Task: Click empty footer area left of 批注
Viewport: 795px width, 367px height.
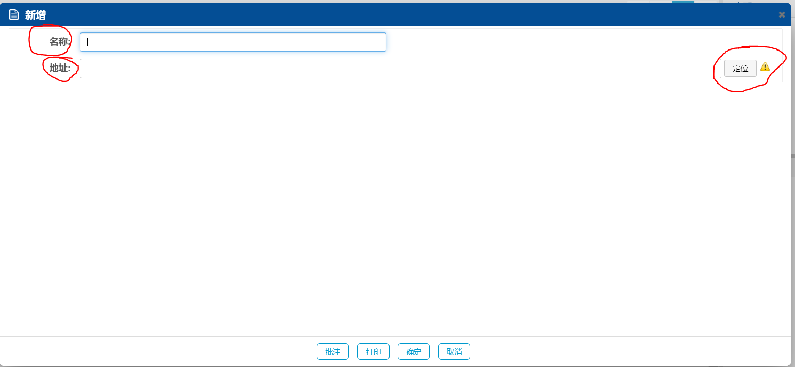Action: [x=155, y=352]
